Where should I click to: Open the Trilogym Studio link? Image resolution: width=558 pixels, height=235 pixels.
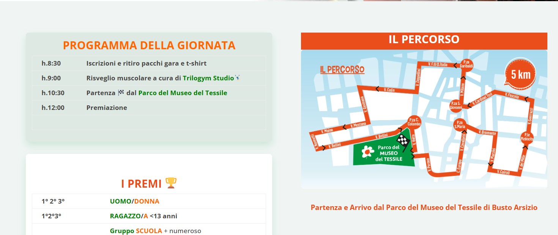click(x=208, y=78)
